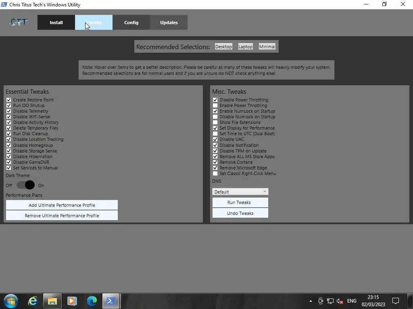Apply the Laptop recommended selection
Viewport: 413px width, 309px height.
(245, 47)
